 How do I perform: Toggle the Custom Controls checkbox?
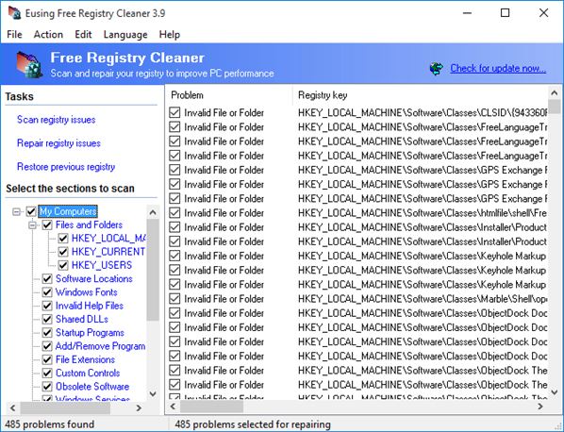coord(47,374)
